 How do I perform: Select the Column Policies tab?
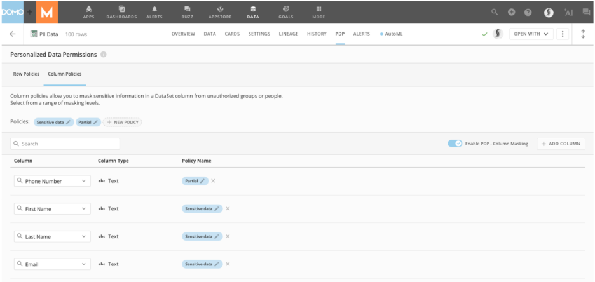[64, 74]
